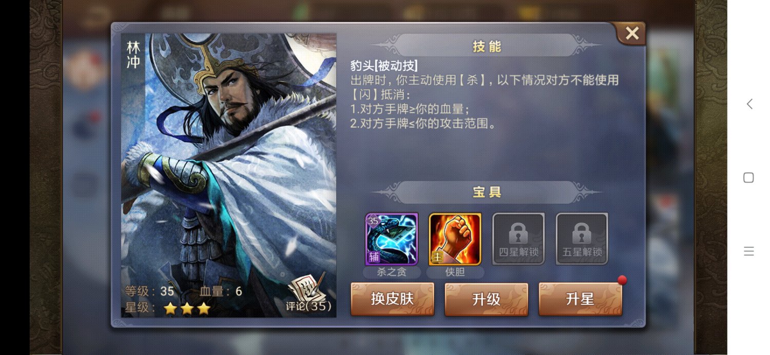The width and height of the screenshot is (770, 355).
Task: Click the 升级 level-up button
Action: point(486,299)
